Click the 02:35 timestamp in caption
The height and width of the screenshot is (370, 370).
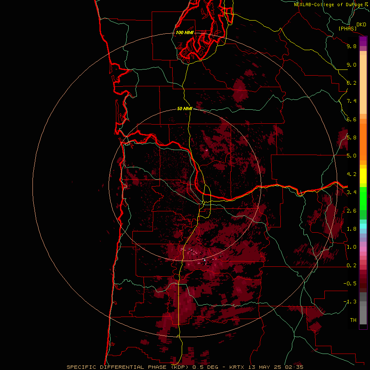tap(294, 367)
